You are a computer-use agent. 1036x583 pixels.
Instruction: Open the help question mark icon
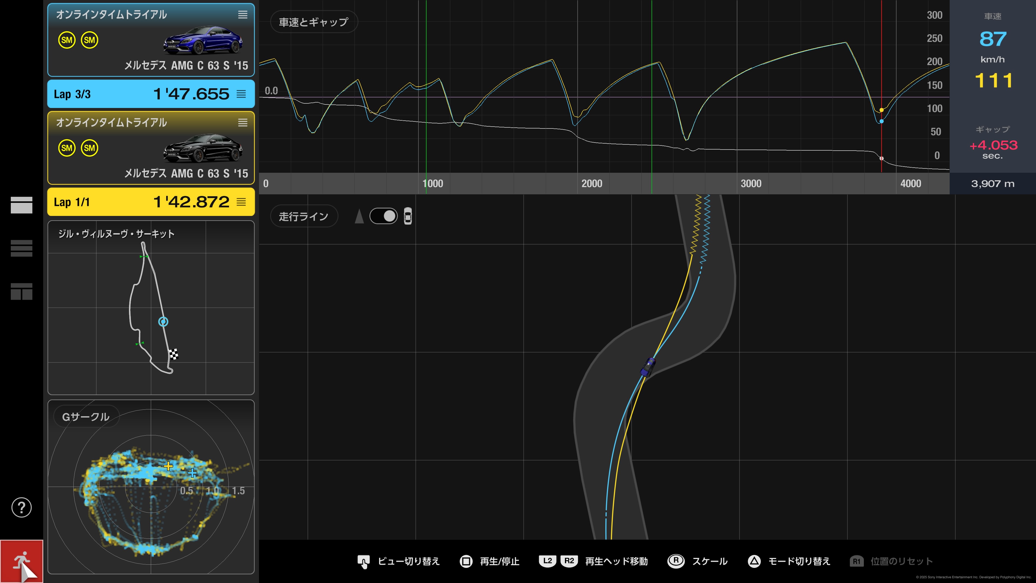[x=21, y=507]
